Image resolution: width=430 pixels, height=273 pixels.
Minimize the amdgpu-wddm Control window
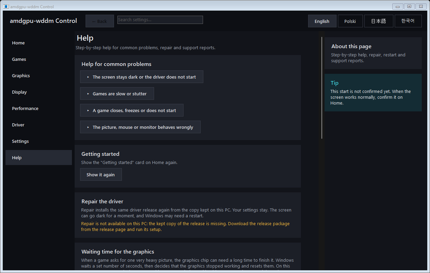coord(397,6)
